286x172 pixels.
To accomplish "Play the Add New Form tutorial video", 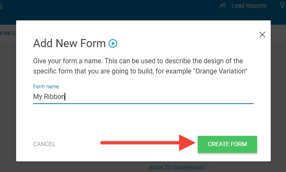I will click(x=113, y=43).
